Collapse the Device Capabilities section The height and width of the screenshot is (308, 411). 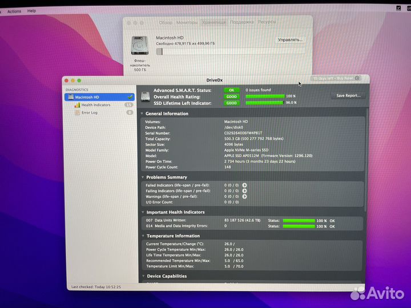(x=143, y=276)
